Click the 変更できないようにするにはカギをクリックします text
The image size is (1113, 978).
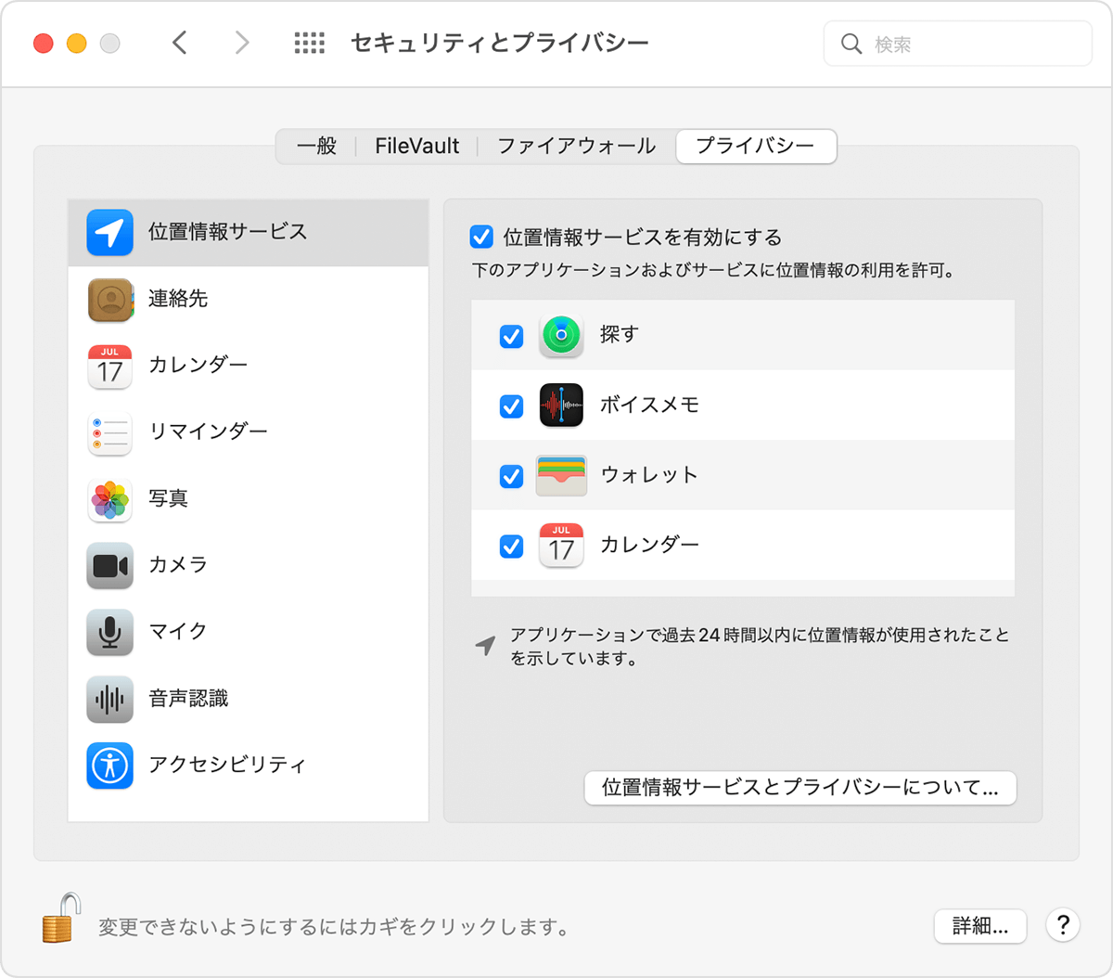tap(334, 927)
